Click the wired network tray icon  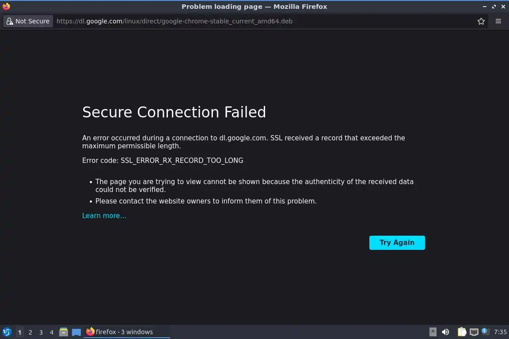pyautogui.click(x=474, y=332)
